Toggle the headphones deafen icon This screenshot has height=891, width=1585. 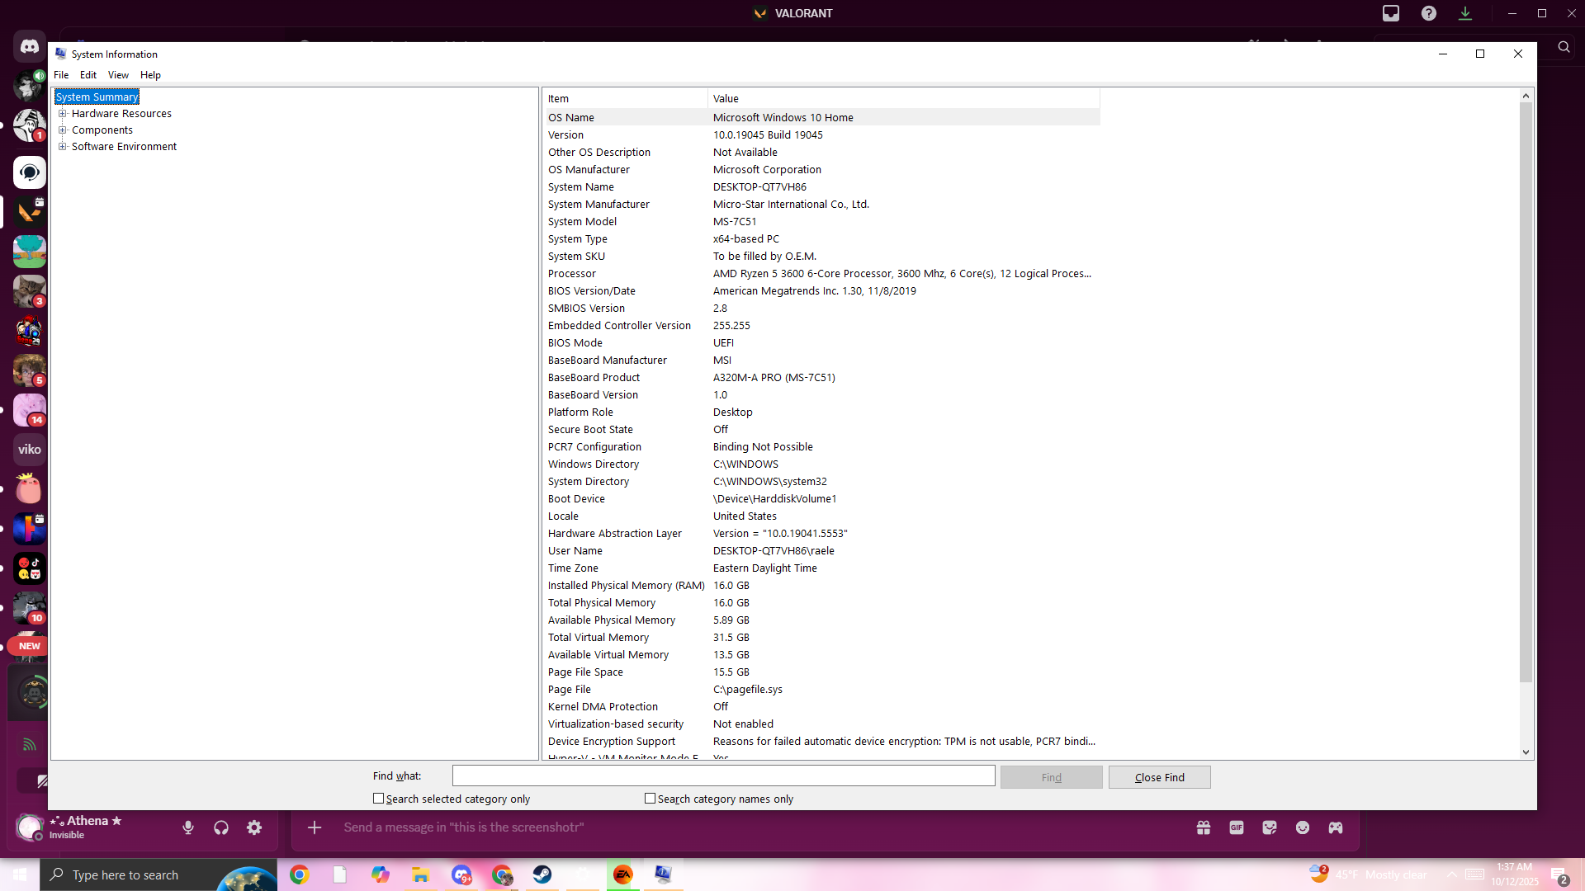(x=221, y=827)
